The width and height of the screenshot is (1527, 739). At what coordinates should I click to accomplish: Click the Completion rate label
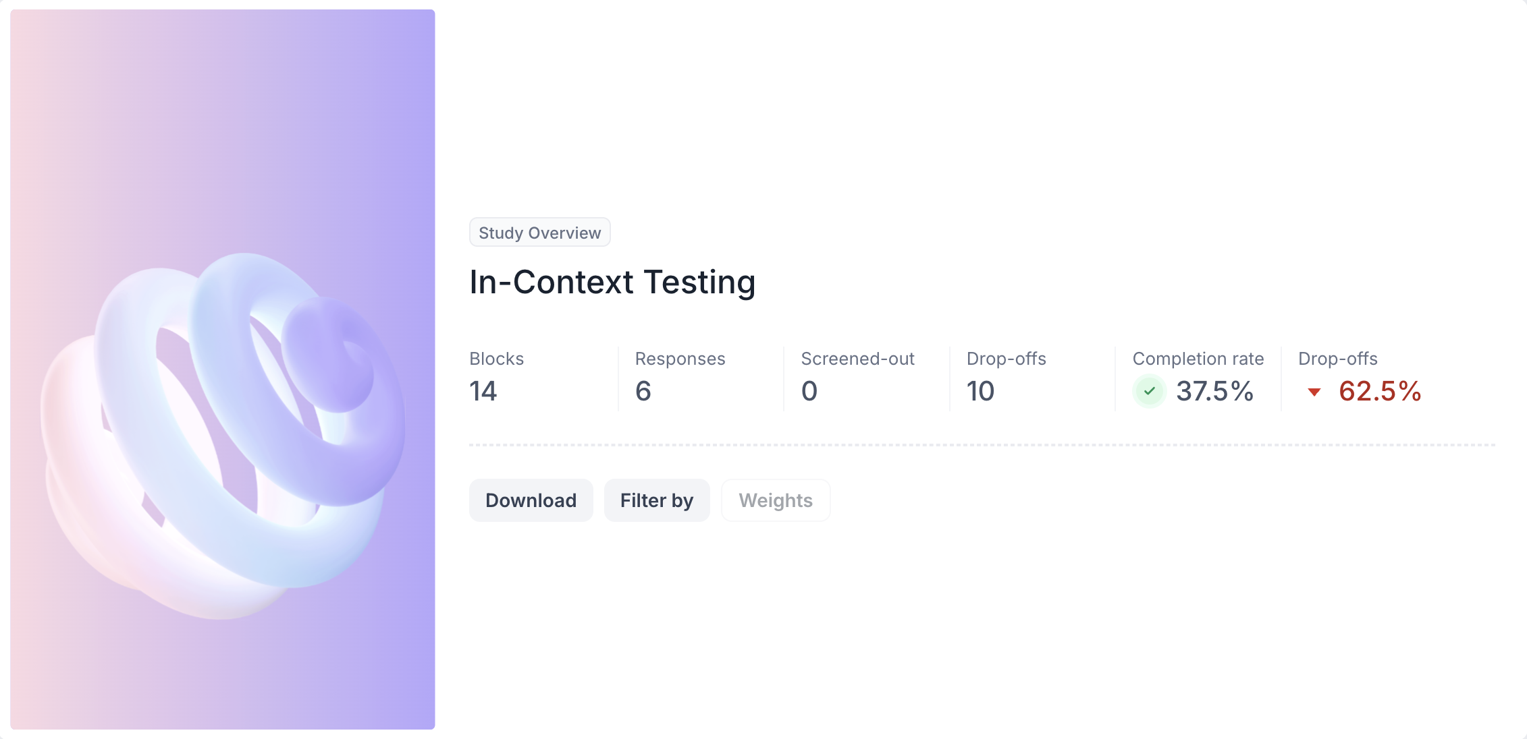click(1198, 359)
